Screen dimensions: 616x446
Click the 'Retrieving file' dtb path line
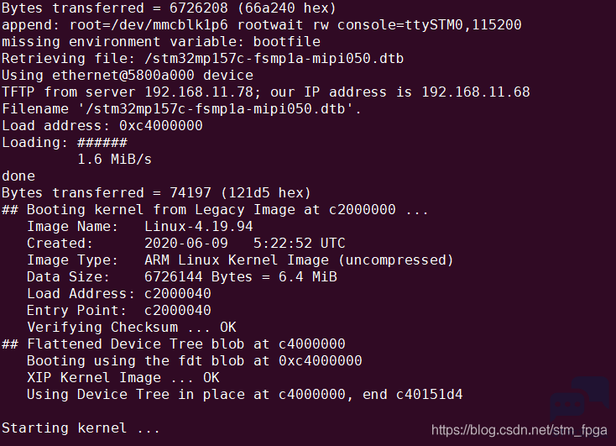click(x=203, y=59)
